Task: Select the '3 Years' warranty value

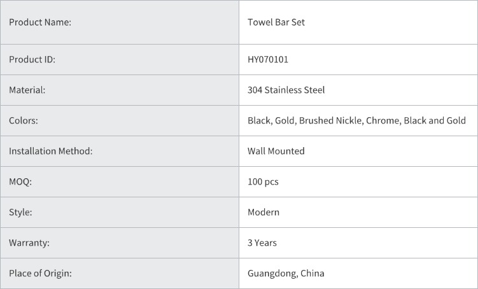Action: pyautogui.click(x=262, y=243)
